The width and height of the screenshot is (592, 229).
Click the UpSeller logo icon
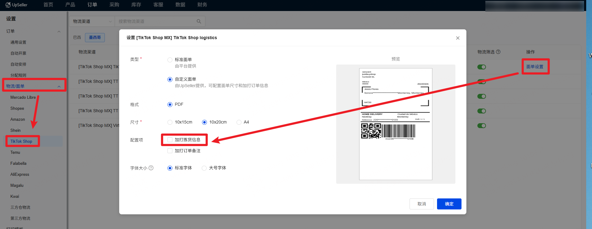tap(8, 5)
